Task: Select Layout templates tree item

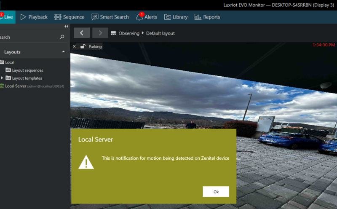Action: 27,78
